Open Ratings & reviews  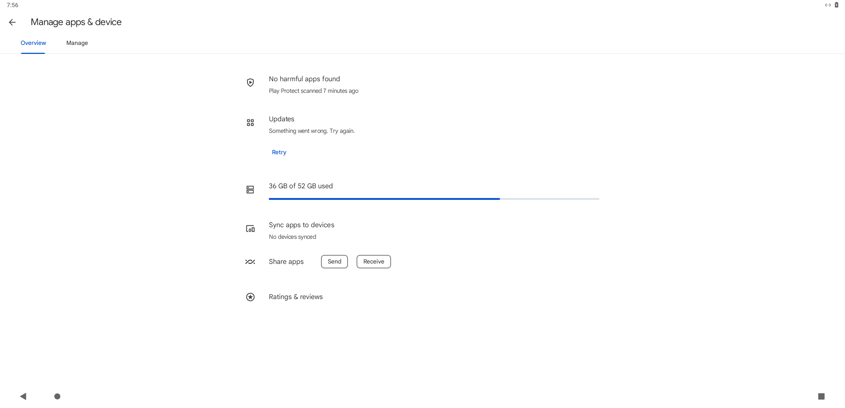click(x=296, y=297)
